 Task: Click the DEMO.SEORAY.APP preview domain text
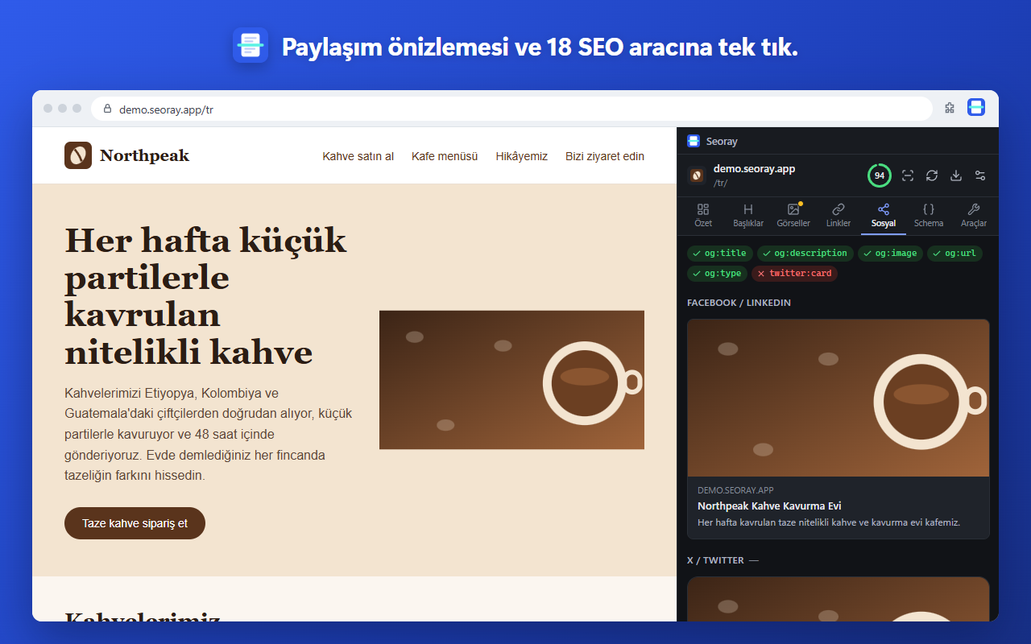[x=735, y=490]
